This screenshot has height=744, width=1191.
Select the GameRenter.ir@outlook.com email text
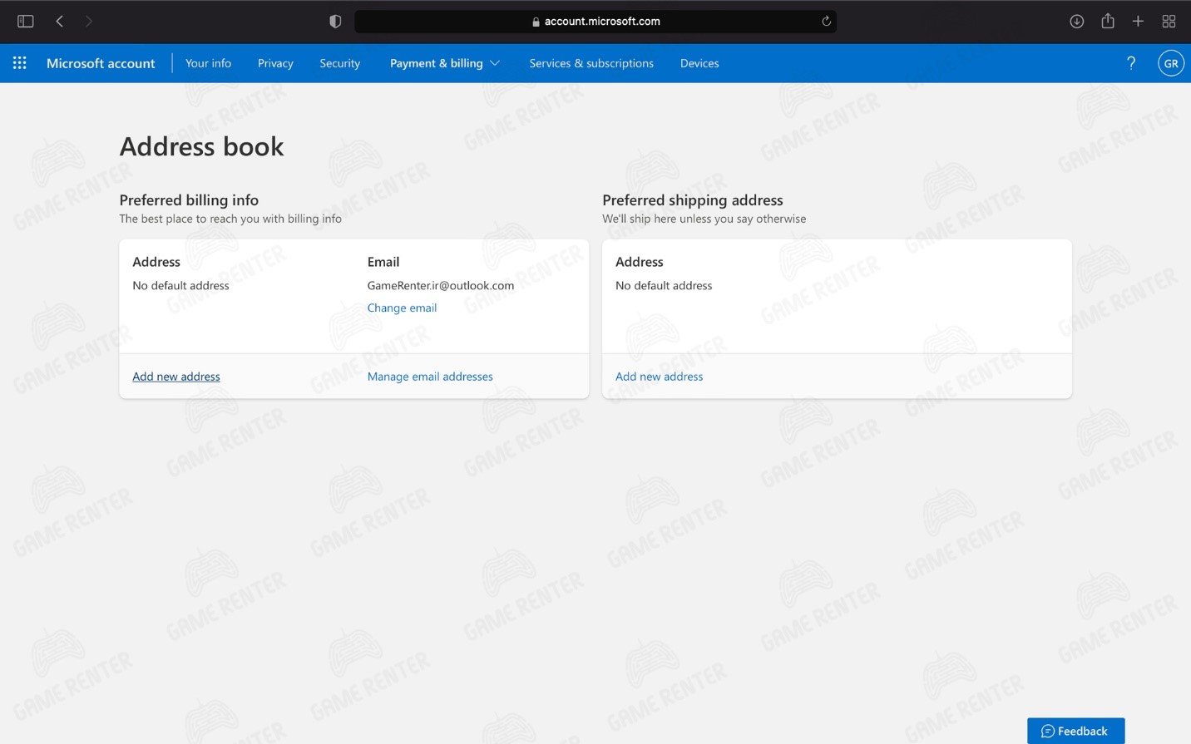441,285
